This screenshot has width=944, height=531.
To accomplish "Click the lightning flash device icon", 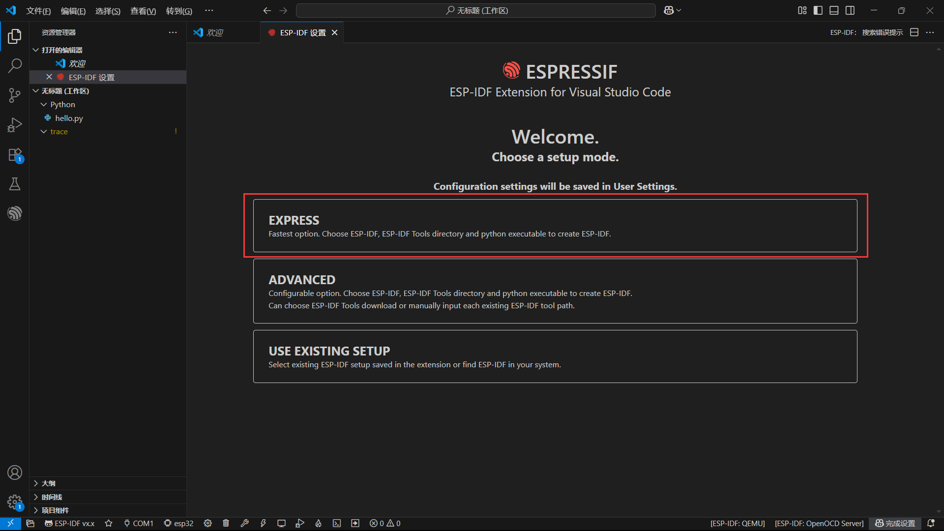I will click(x=263, y=524).
